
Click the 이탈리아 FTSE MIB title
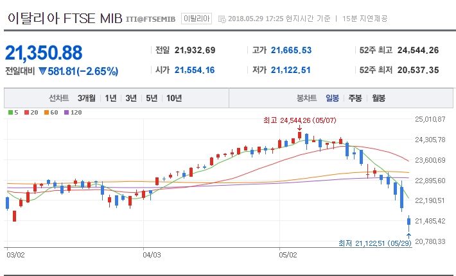pyautogui.click(x=64, y=18)
